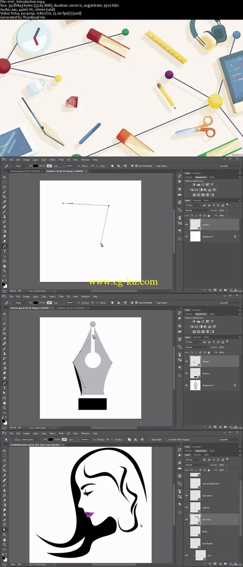Open the Window menu in PenIcon.jpg window

pos(85,296)
